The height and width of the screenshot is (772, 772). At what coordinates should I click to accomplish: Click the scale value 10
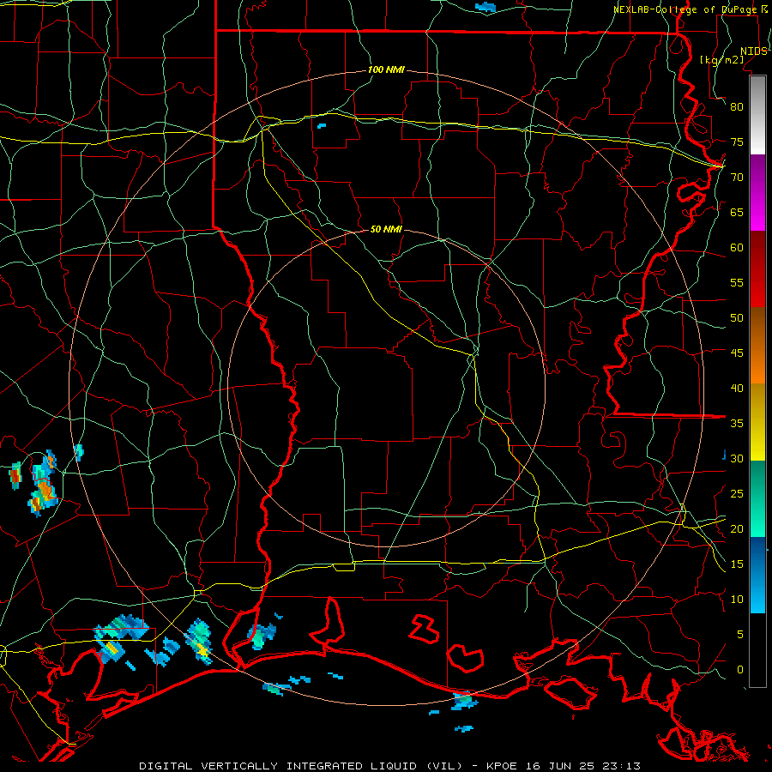click(737, 600)
